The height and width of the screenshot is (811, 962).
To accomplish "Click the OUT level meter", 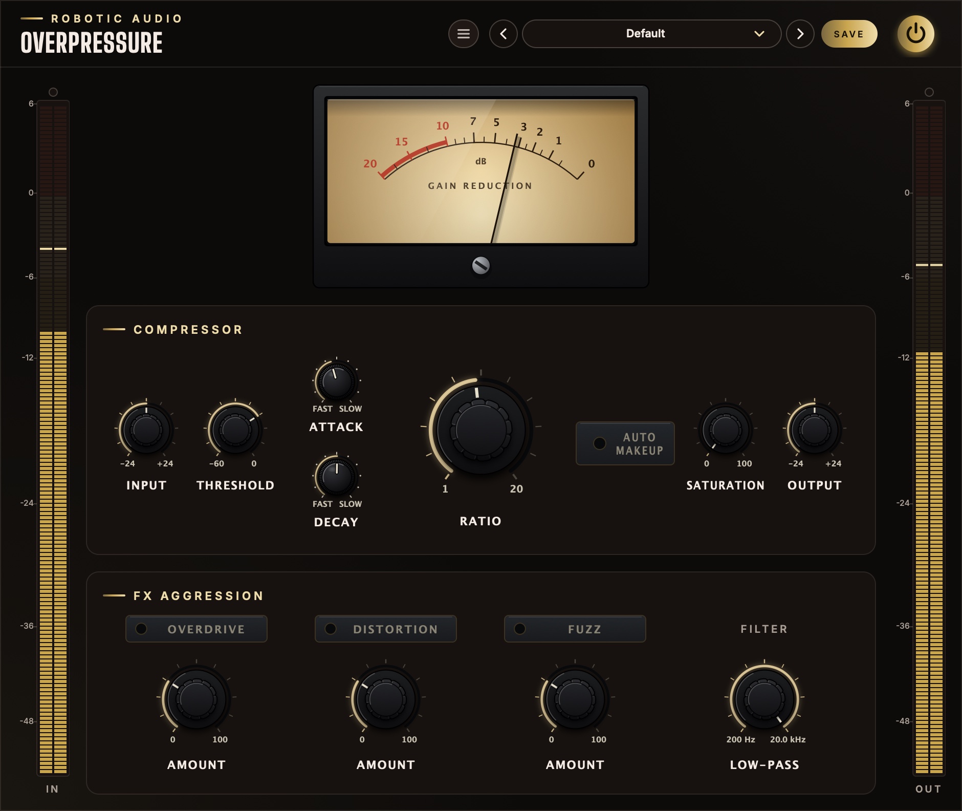I will 929,438.
